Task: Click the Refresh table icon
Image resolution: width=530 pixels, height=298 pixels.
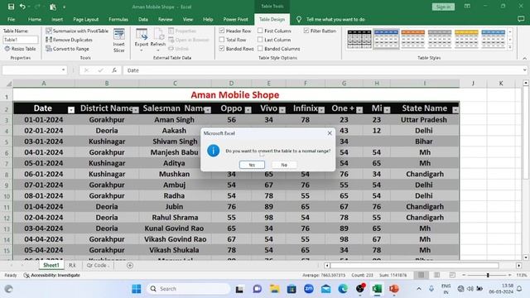Action: [158, 34]
